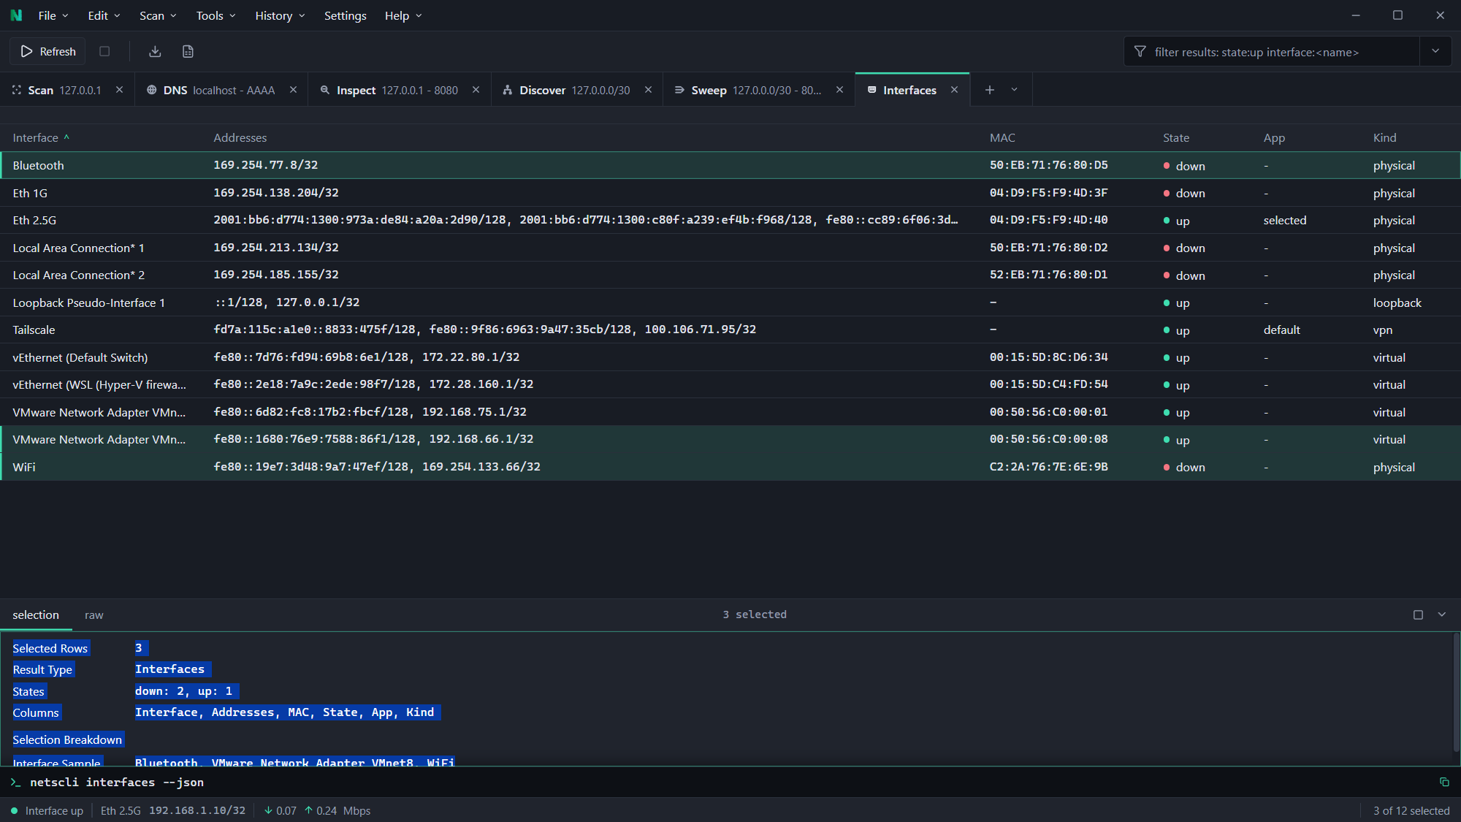Viewport: 1461px width, 822px height.
Task: Click the green N app logo
Action: pos(16,15)
